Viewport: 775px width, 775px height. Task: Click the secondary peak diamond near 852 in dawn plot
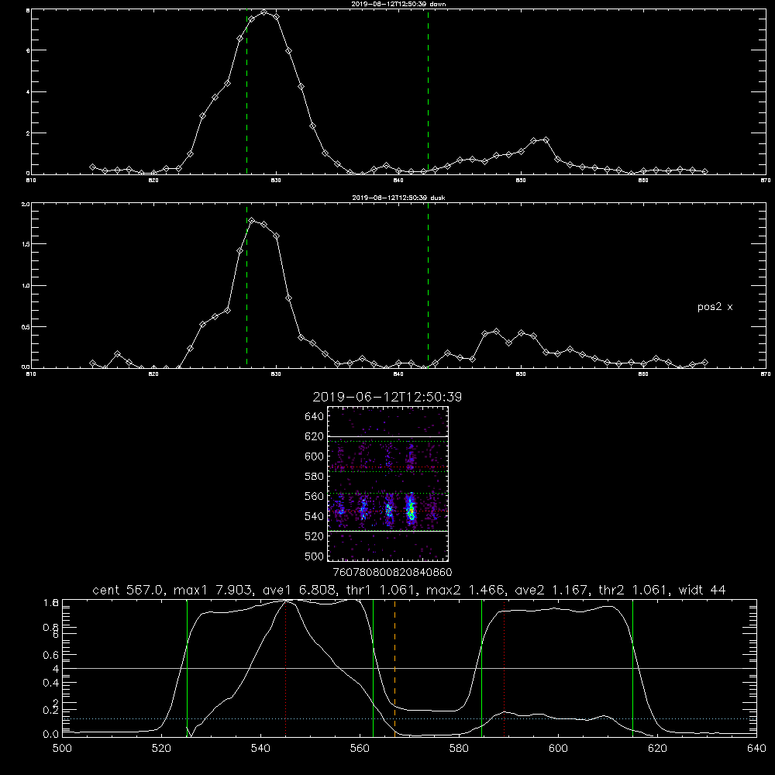(x=546, y=139)
